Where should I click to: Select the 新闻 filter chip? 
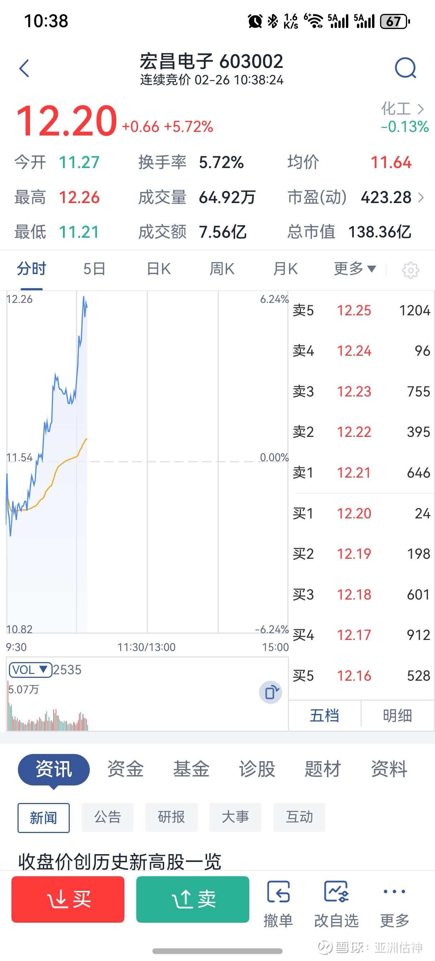[x=43, y=817]
